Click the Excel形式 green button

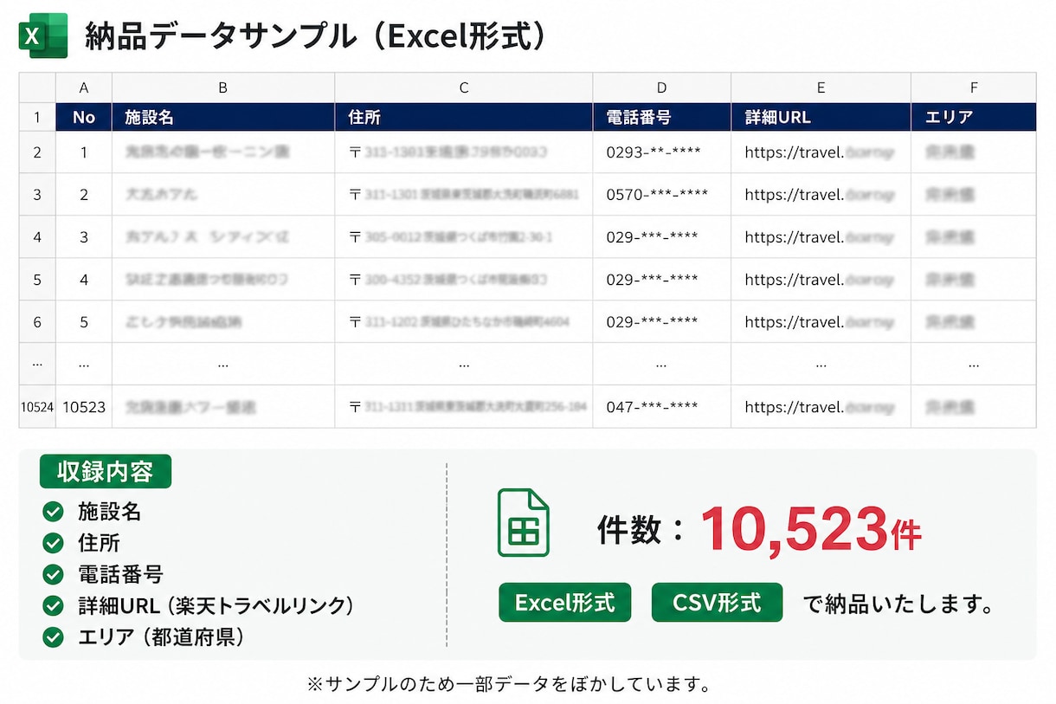pyautogui.click(x=564, y=603)
